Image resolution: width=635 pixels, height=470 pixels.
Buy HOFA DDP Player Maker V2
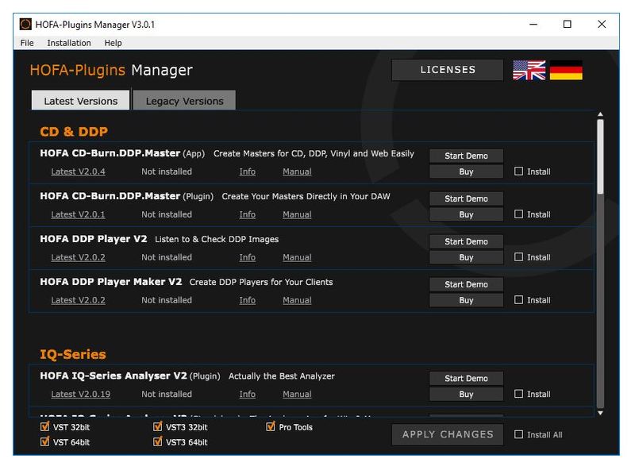coord(466,301)
